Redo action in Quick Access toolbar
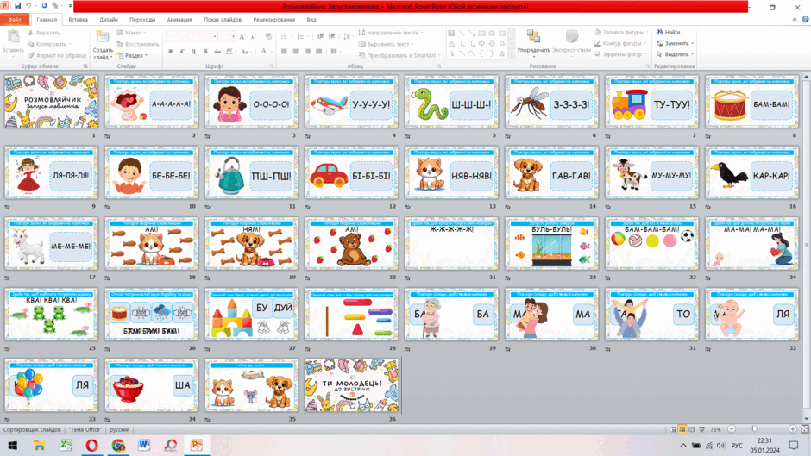 [x=44, y=6]
